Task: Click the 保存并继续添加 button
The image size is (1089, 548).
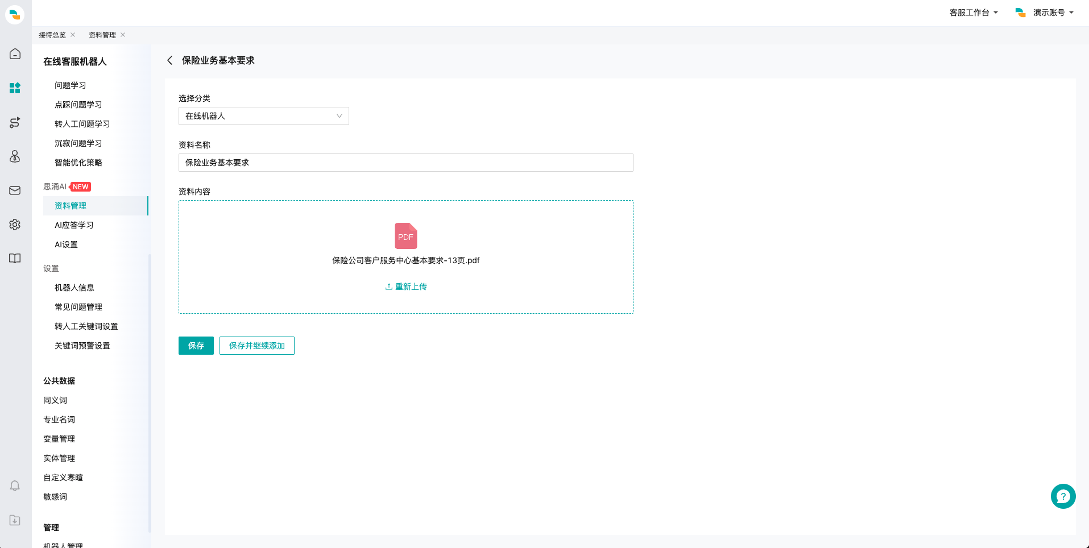Action: [x=257, y=346]
